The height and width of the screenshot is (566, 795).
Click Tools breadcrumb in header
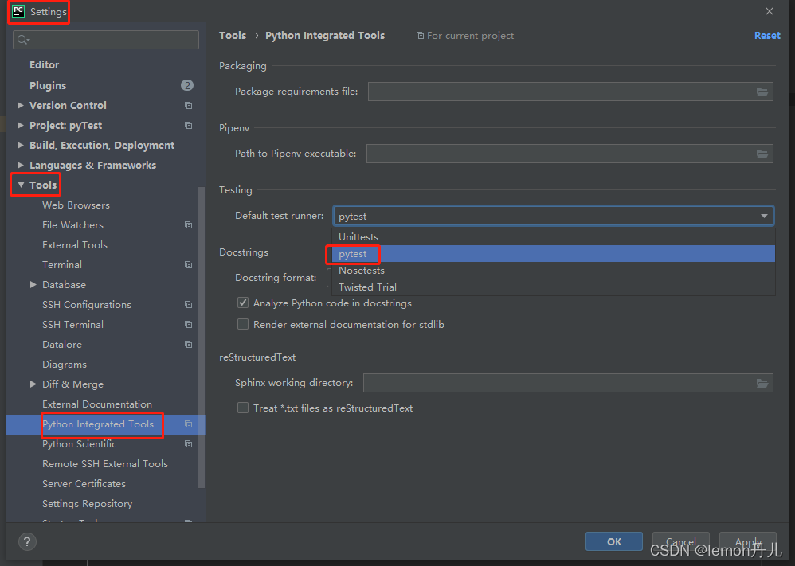(233, 36)
